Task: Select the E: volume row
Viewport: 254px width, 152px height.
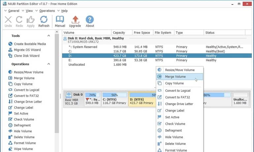Action: point(157,60)
